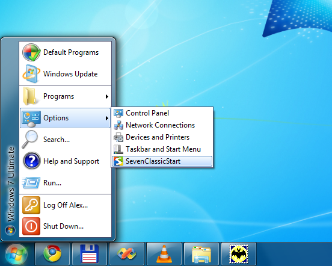Viewport: 332px width, 266px height.
Task: Click the blue question mark Help icon
Action: 32,161
